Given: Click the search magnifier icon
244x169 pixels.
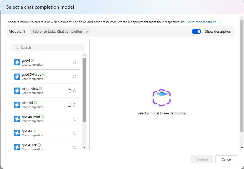Looking at the screenshot, I should (16, 47).
